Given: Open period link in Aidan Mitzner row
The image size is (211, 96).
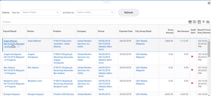Looking at the screenshot, I should pos(105,45).
